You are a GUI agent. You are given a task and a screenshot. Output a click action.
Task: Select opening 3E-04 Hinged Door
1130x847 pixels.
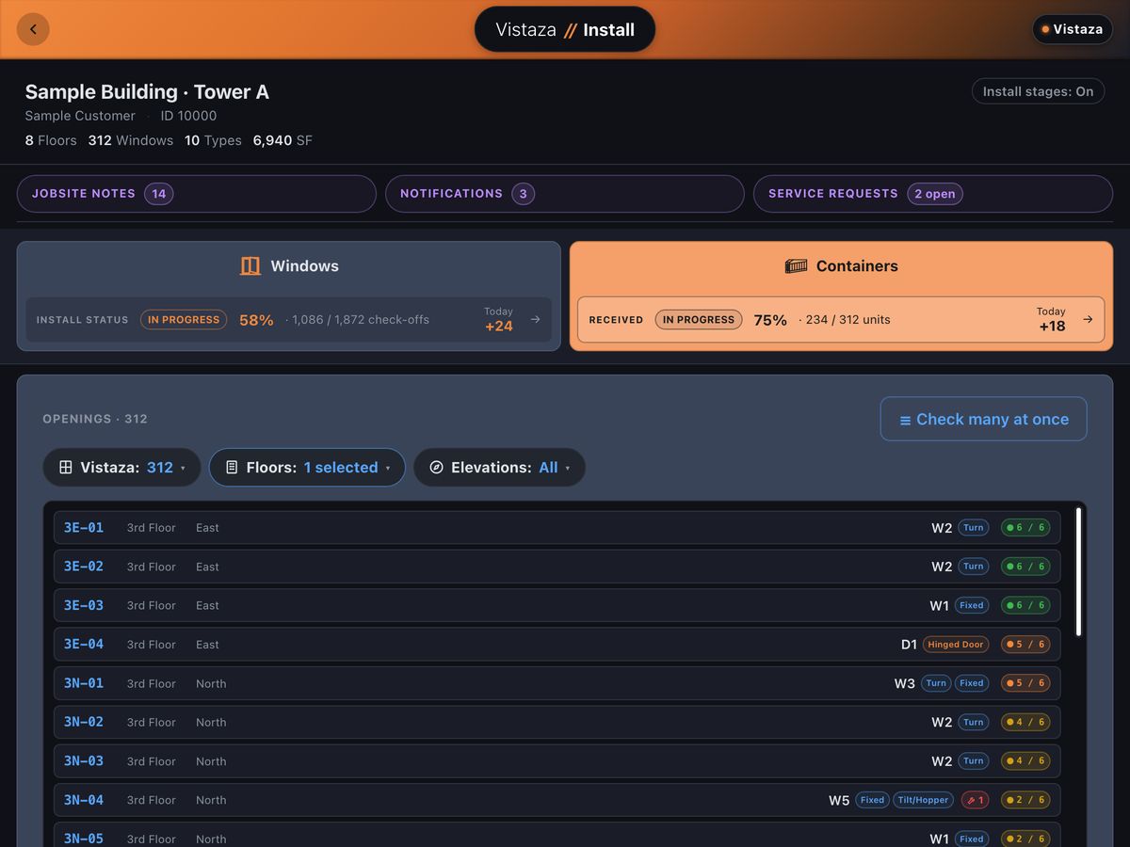557,645
